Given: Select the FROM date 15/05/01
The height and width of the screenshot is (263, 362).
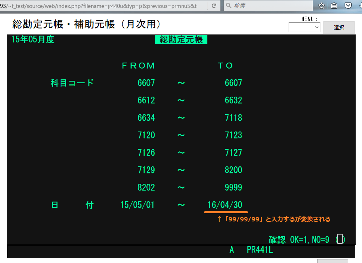Looking at the screenshot, I should (x=137, y=205).
